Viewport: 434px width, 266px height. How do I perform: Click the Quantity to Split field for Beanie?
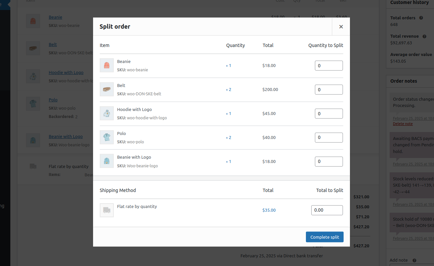click(x=329, y=65)
